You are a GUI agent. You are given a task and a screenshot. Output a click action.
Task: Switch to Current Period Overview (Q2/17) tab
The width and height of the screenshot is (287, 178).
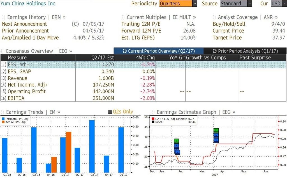coord(159,51)
